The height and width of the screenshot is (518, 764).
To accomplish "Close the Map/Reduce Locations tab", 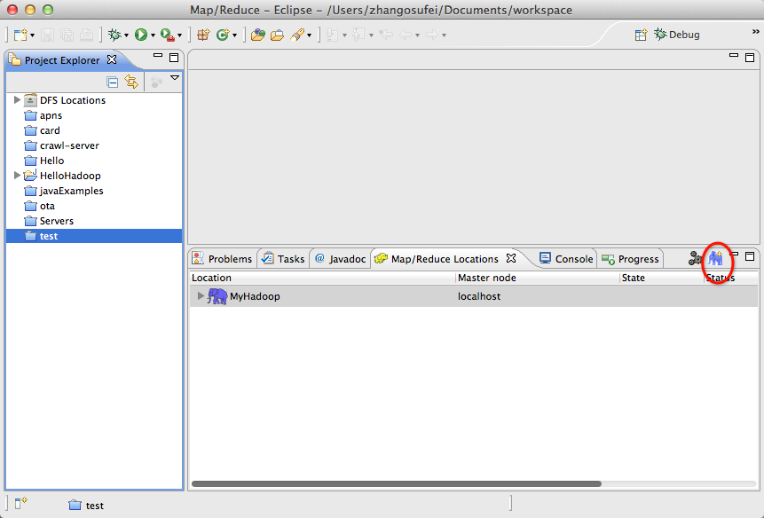I will coord(510,258).
